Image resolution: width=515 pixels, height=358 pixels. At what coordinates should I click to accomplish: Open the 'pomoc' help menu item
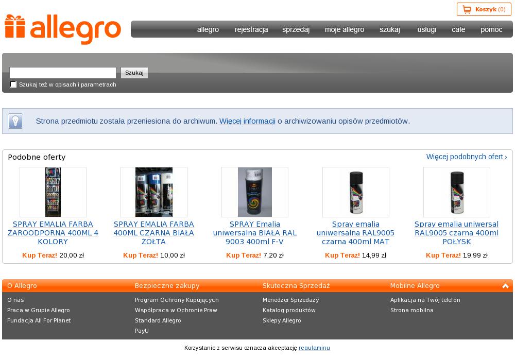pyautogui.click(x=491, y=29)
